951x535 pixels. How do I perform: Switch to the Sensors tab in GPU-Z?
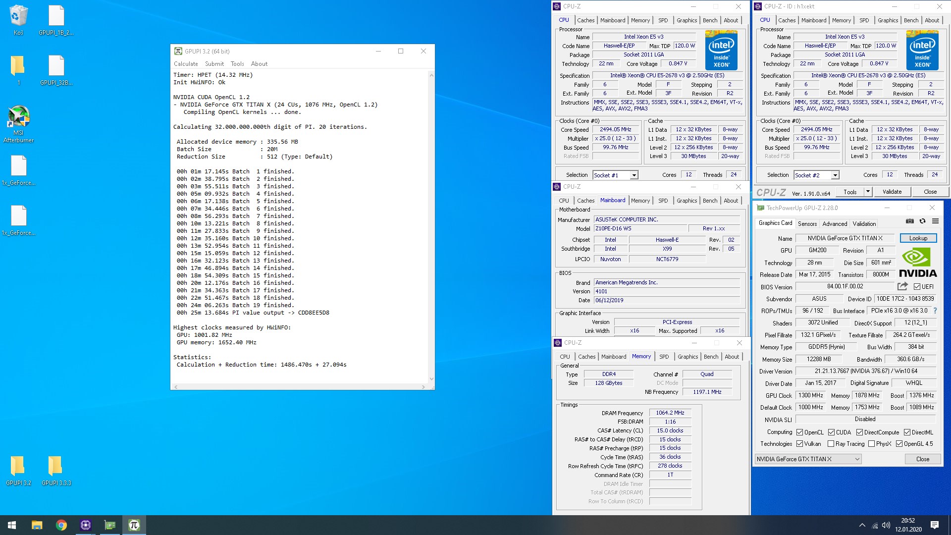(807, 223)
